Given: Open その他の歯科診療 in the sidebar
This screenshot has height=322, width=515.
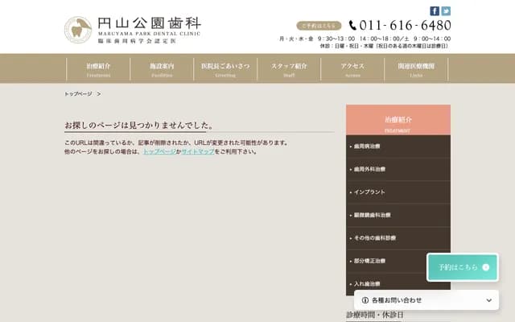Looking at the screenshot, I should point(398,238).
